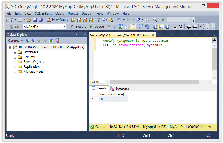
Task: Click the Decrease Indent icon
Action: (189, 27)
